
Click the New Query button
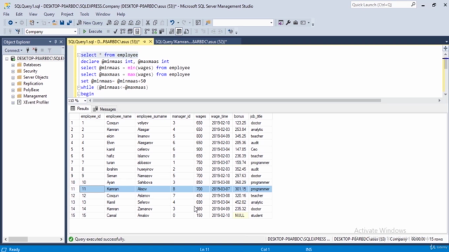pos(90,22)
